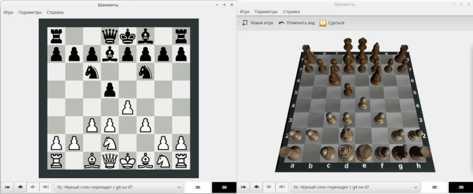Jump to first move in left window
The width and height of the screenshot is (473, 194).
point(7,187)
